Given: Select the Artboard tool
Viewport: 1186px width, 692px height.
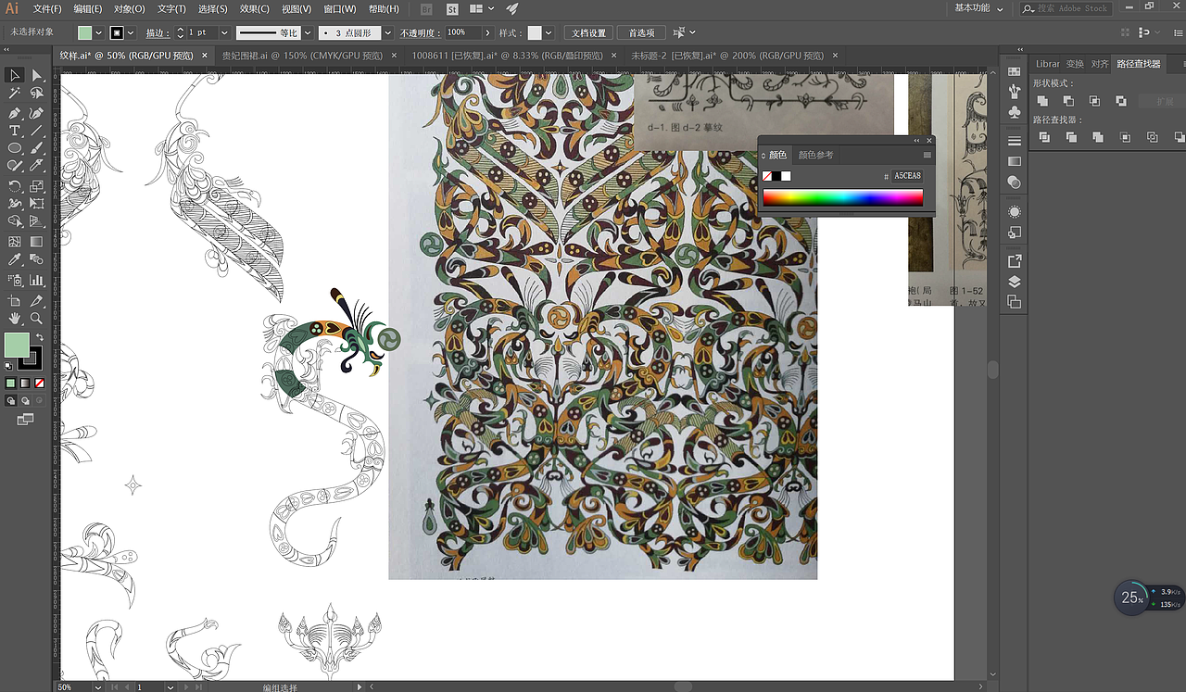Looking at the screenshot, I should (x=15, y=300).
